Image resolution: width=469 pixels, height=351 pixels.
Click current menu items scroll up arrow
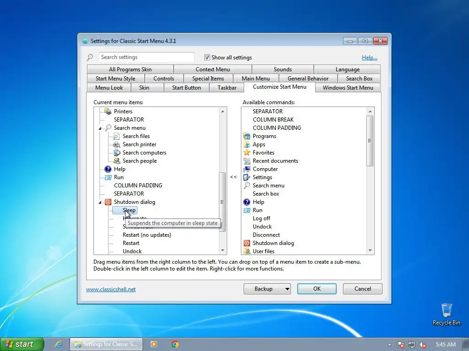(x=223, y=112)
